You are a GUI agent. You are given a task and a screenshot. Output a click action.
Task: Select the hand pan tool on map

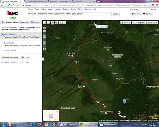pyautogui.click(x=45, y=23)
